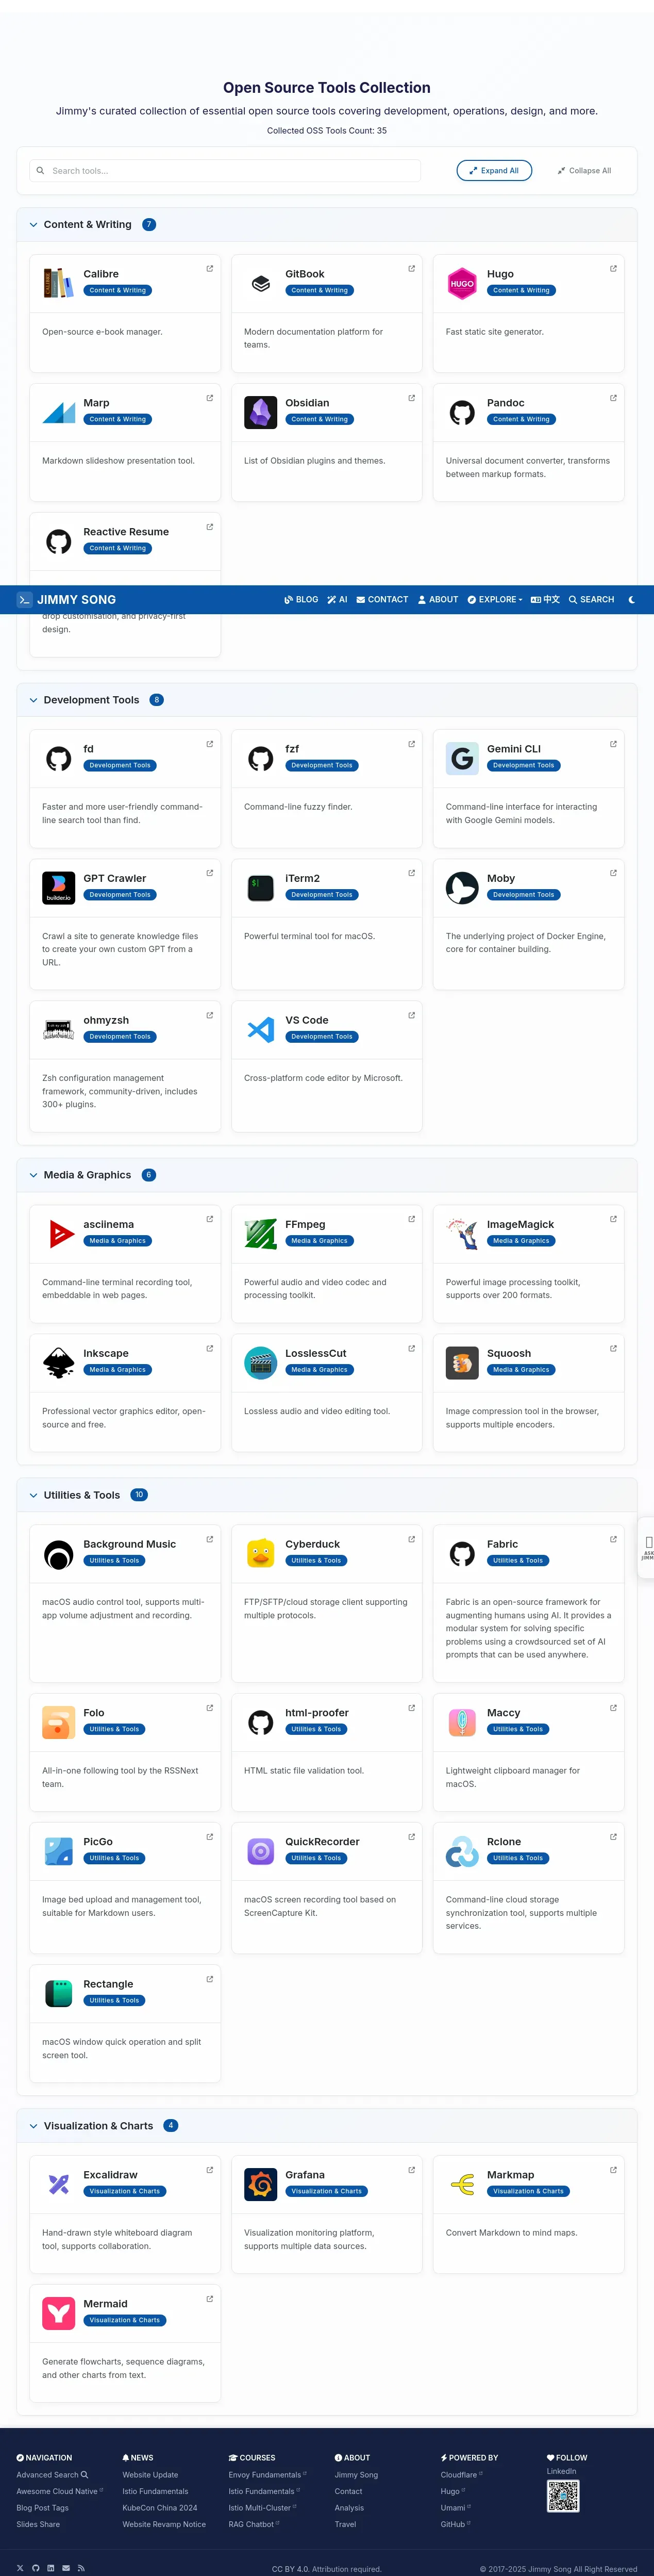
Task: Click the Rclone cloud logo
Action: 462,1851
